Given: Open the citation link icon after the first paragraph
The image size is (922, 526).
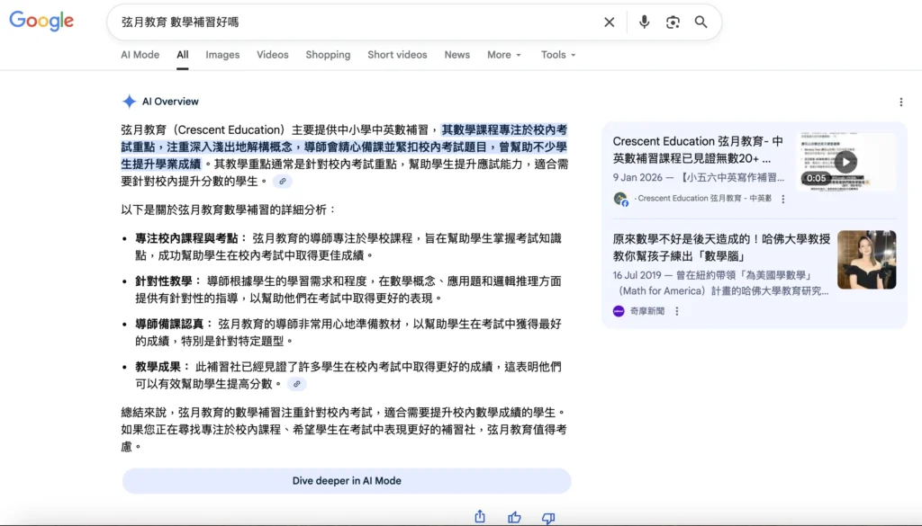Looking at the screenshot, I should 283,181.
